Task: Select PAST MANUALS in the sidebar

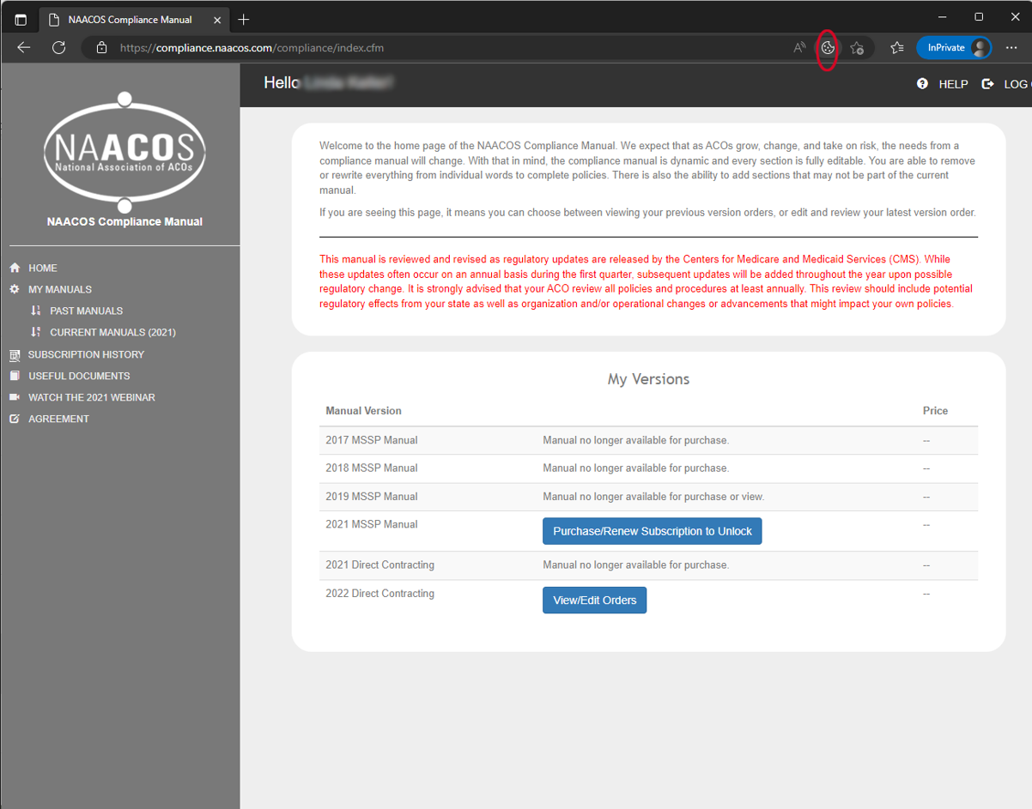Action: click(x=86, y=311)
